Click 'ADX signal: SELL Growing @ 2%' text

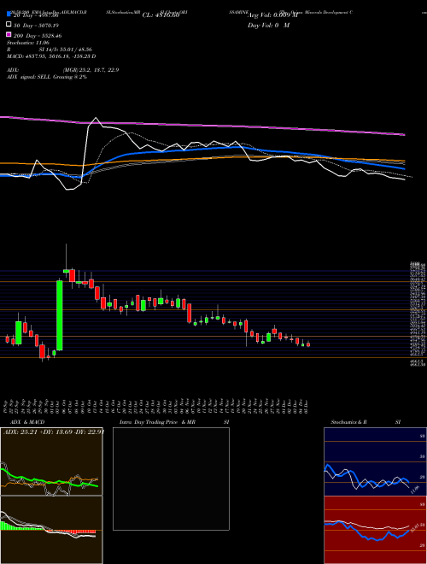coord(47,77)
